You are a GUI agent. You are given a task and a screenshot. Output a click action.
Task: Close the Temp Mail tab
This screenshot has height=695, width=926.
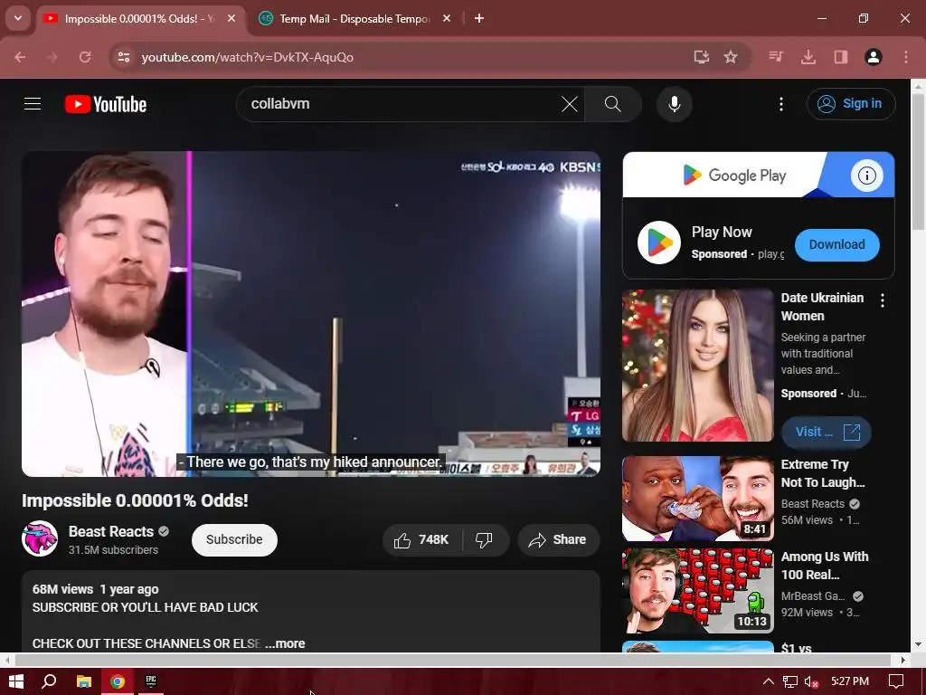447,19
